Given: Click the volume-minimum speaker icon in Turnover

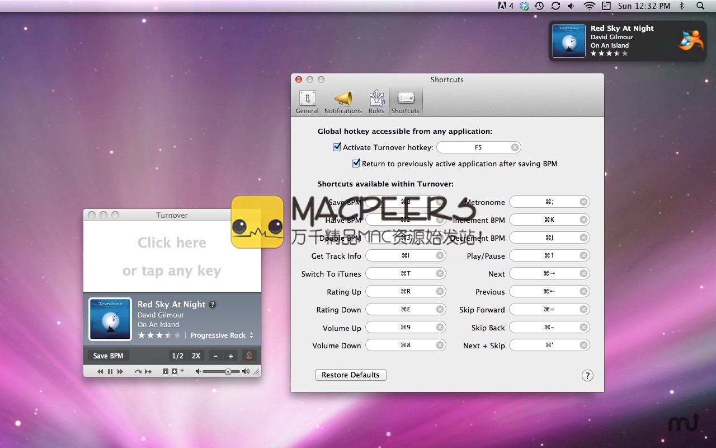Looking at the screenshot, I should pos(198,371).
